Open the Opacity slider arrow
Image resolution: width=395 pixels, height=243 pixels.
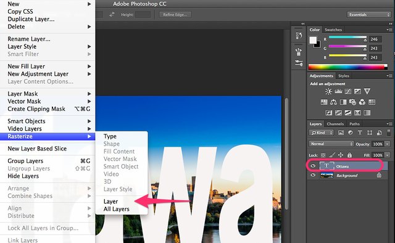tap(388, 144)
